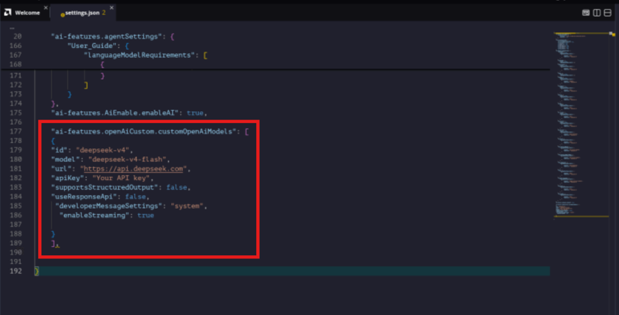Jump to sticky line "ai-features.agentSettings"
This screenshot has width=619, height=315.
[112, 37]
